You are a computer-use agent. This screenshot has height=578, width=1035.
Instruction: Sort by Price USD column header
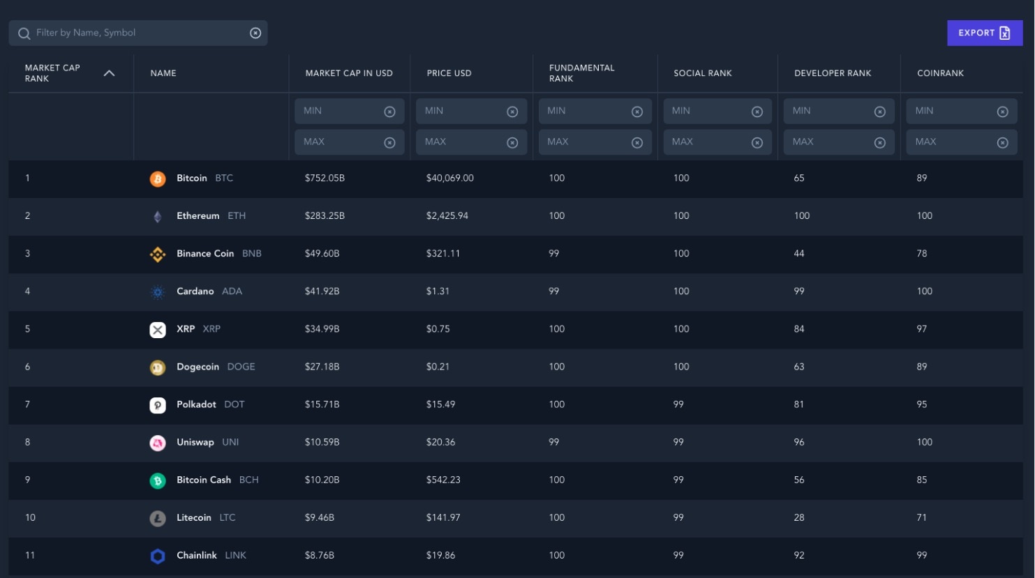point(449,73)
